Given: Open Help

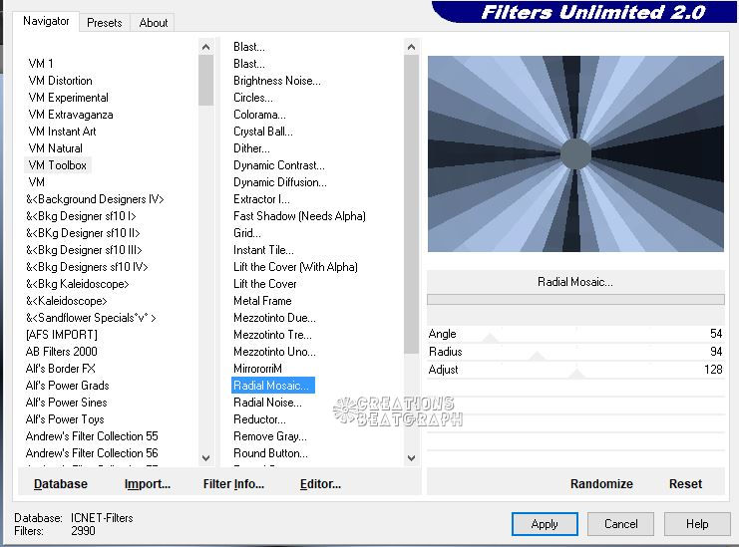Looking at the screenshot, I should [x=697, y=524].
